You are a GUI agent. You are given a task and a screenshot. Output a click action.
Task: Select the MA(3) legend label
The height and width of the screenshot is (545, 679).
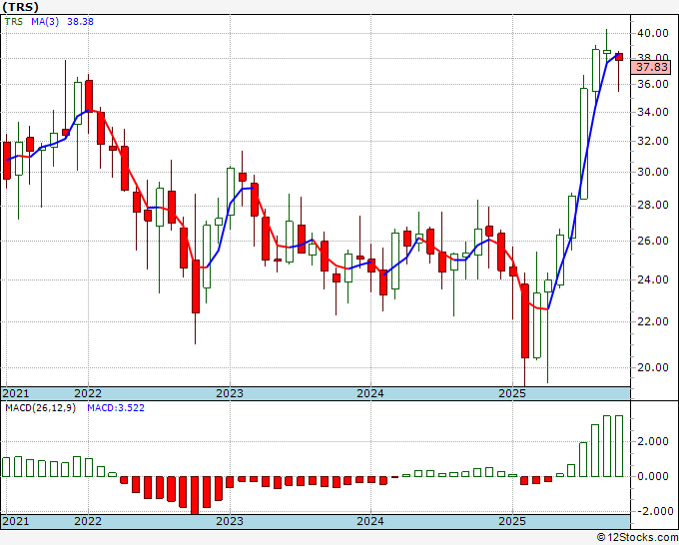click(45, 22)
